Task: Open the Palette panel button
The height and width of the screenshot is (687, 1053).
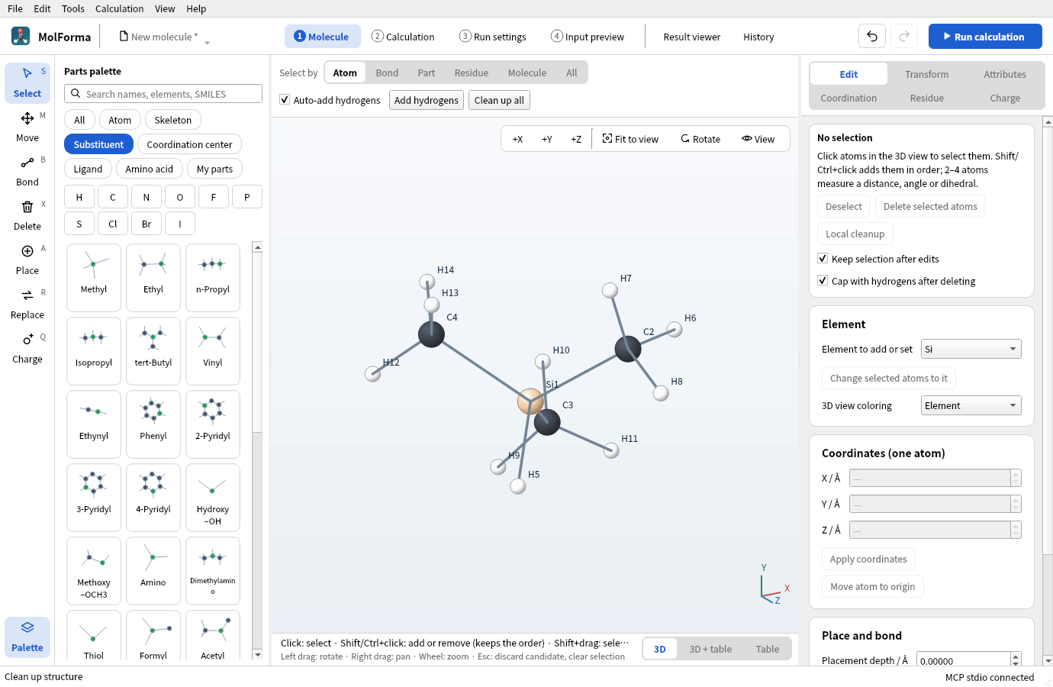Action: 27,637
